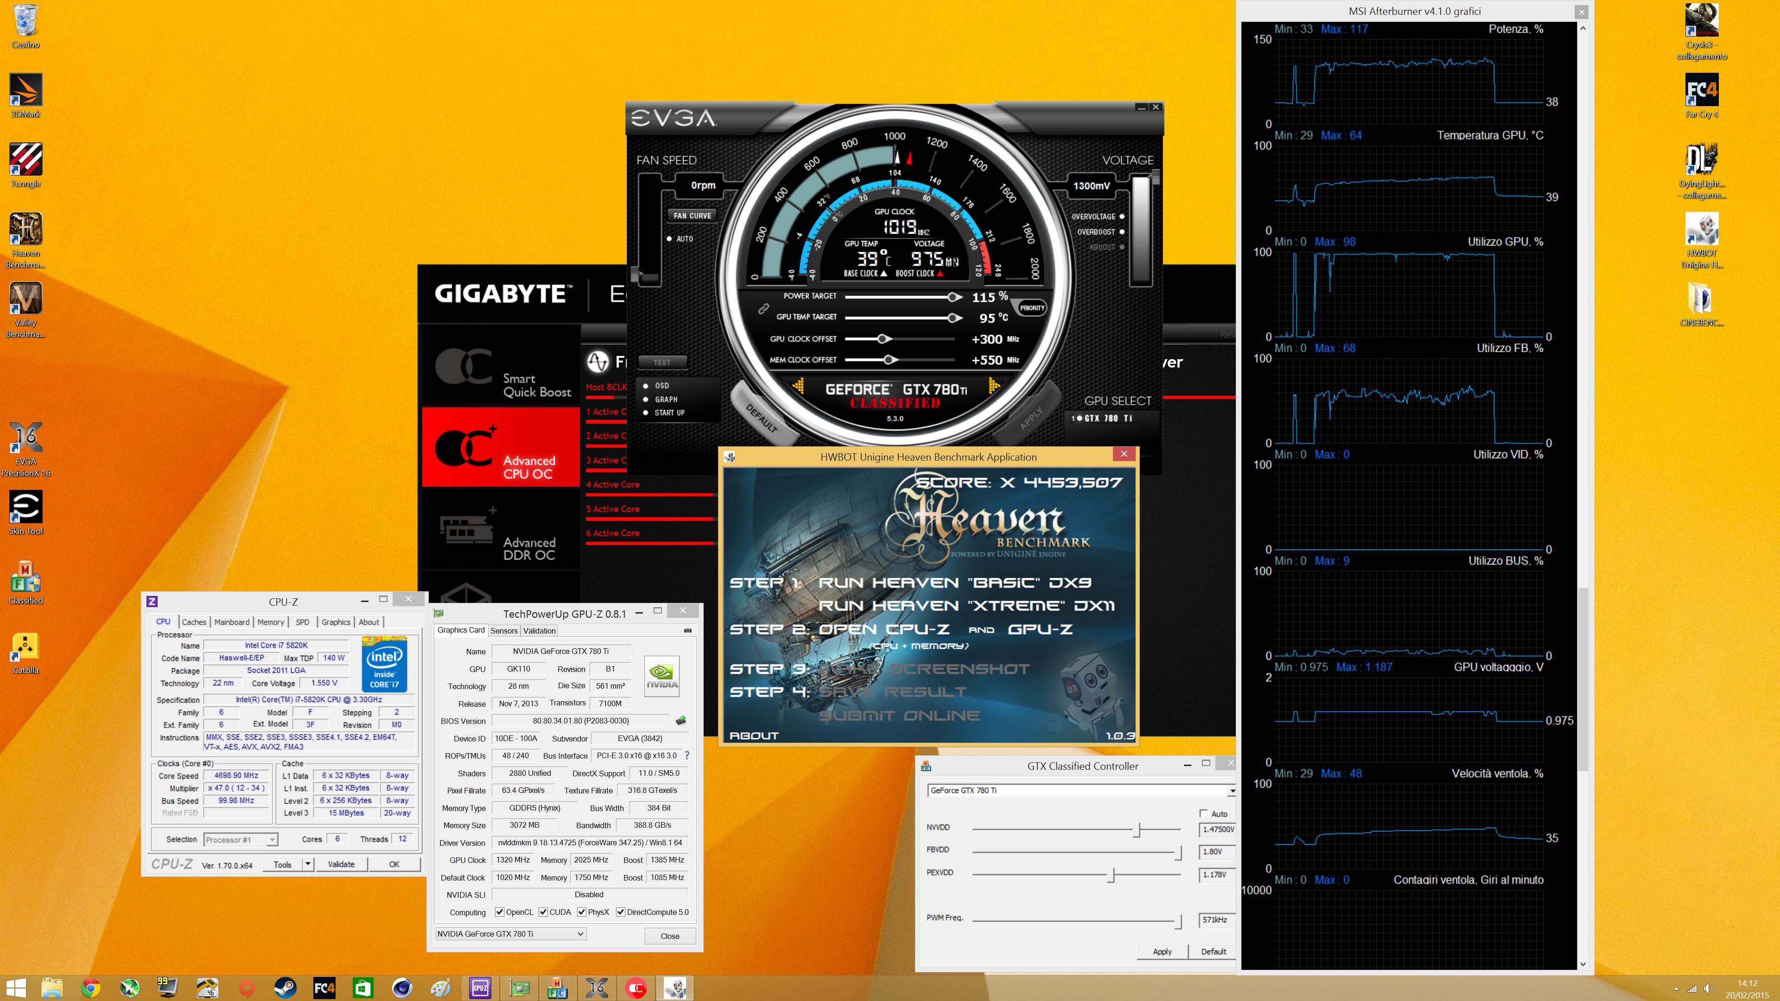Click the Gigabyte Advanced CPU OC tile
Viewport: 1780px width, 1001px height.
501,448
